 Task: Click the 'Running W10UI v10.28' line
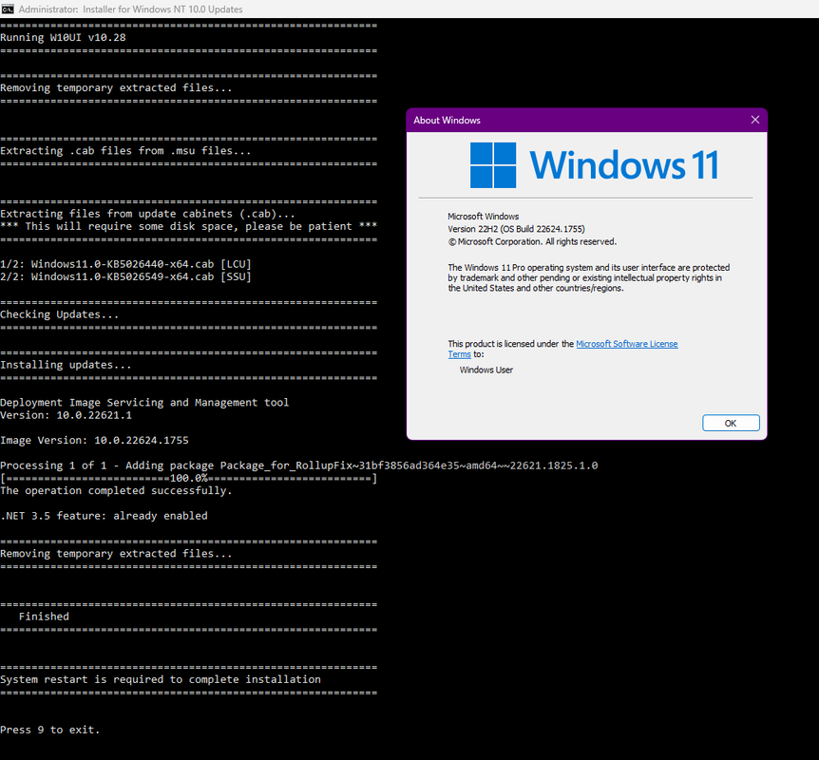coord(64,38)
